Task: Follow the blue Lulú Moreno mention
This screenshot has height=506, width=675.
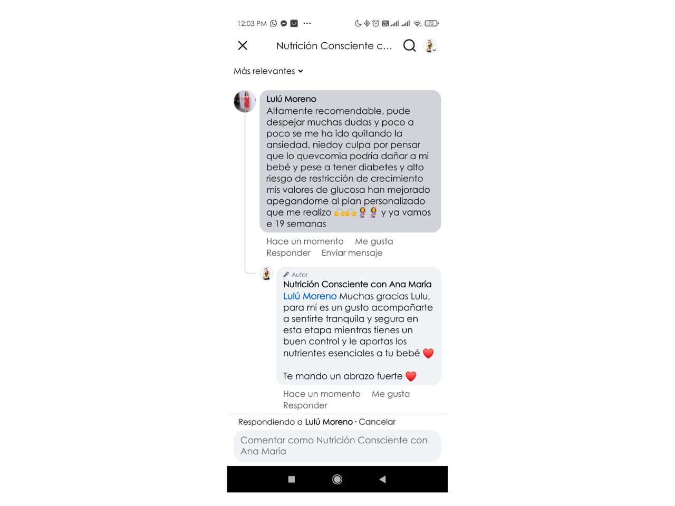Action: point(310,296)
